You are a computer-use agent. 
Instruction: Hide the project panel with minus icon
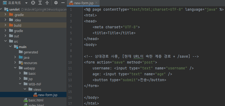click(x=63, y=3)
